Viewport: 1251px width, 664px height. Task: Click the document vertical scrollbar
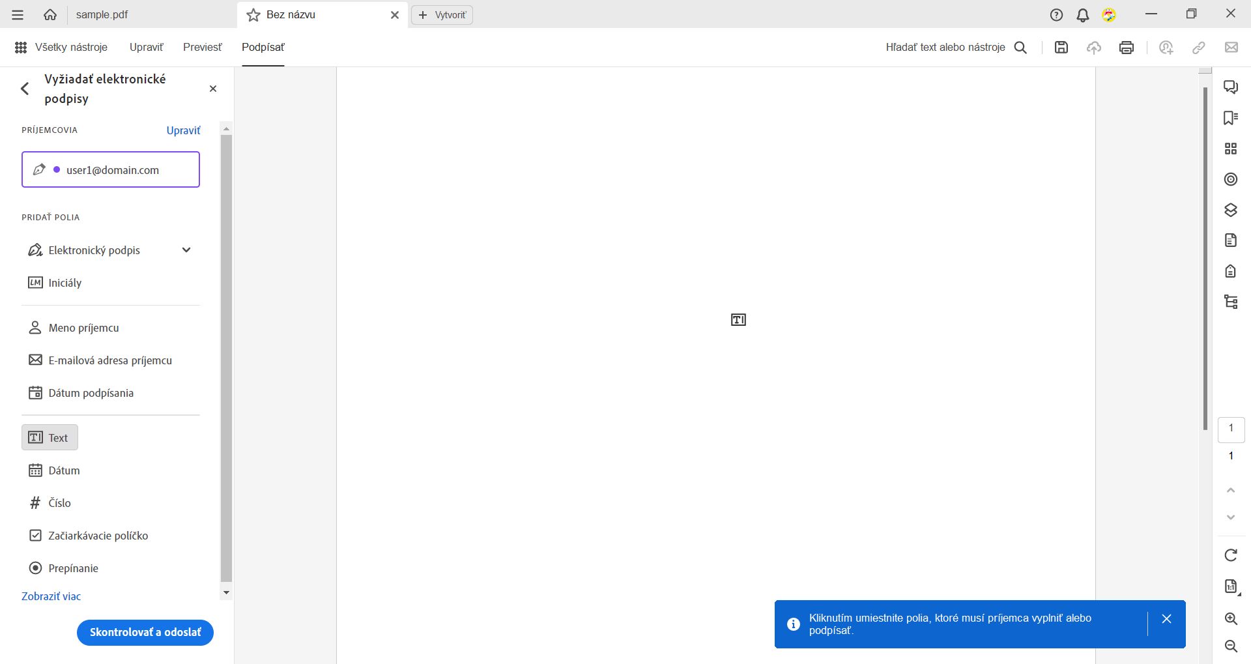(1205, 258)
